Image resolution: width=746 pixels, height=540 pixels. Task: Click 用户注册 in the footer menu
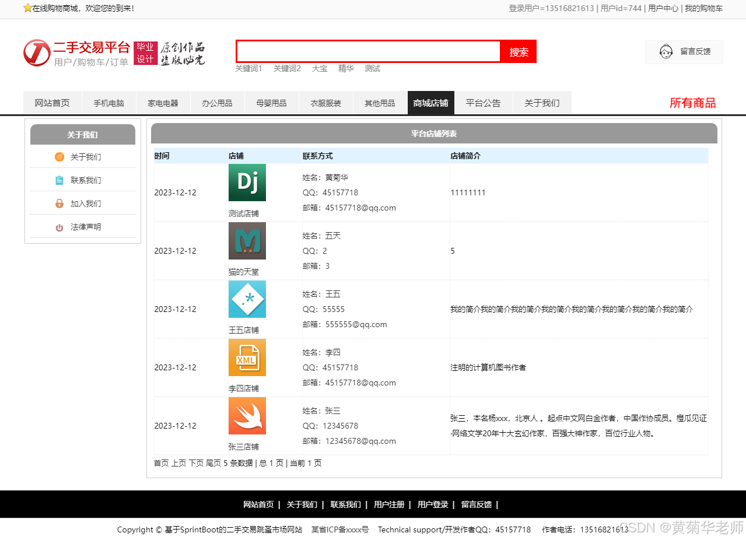pyautogui.click(x=389, y=504)
